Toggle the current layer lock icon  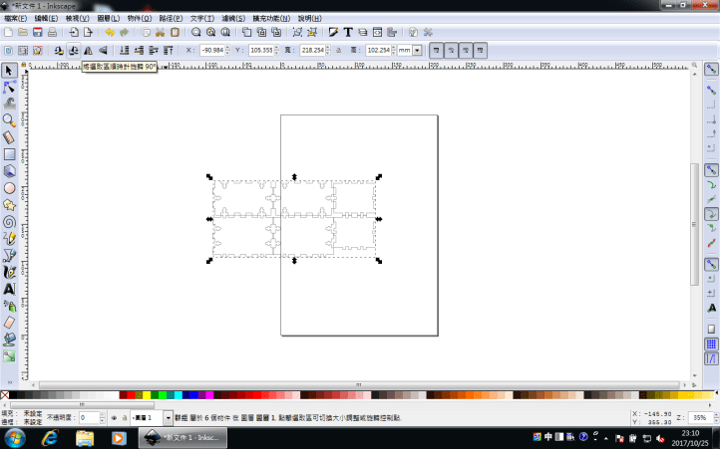[x=125, y=418]
